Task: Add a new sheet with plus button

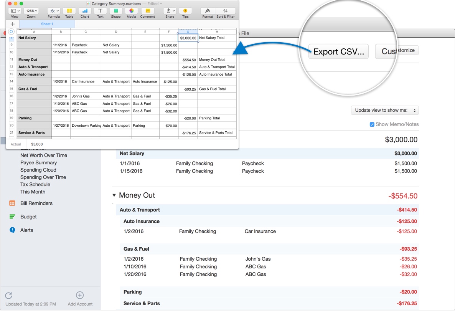Action: [13, 24]
